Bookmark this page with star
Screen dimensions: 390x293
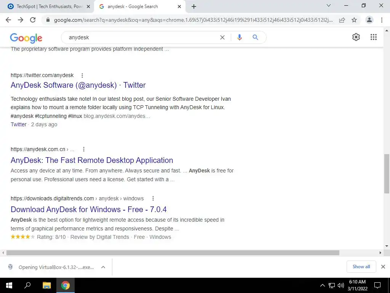[x=354, y=20]
